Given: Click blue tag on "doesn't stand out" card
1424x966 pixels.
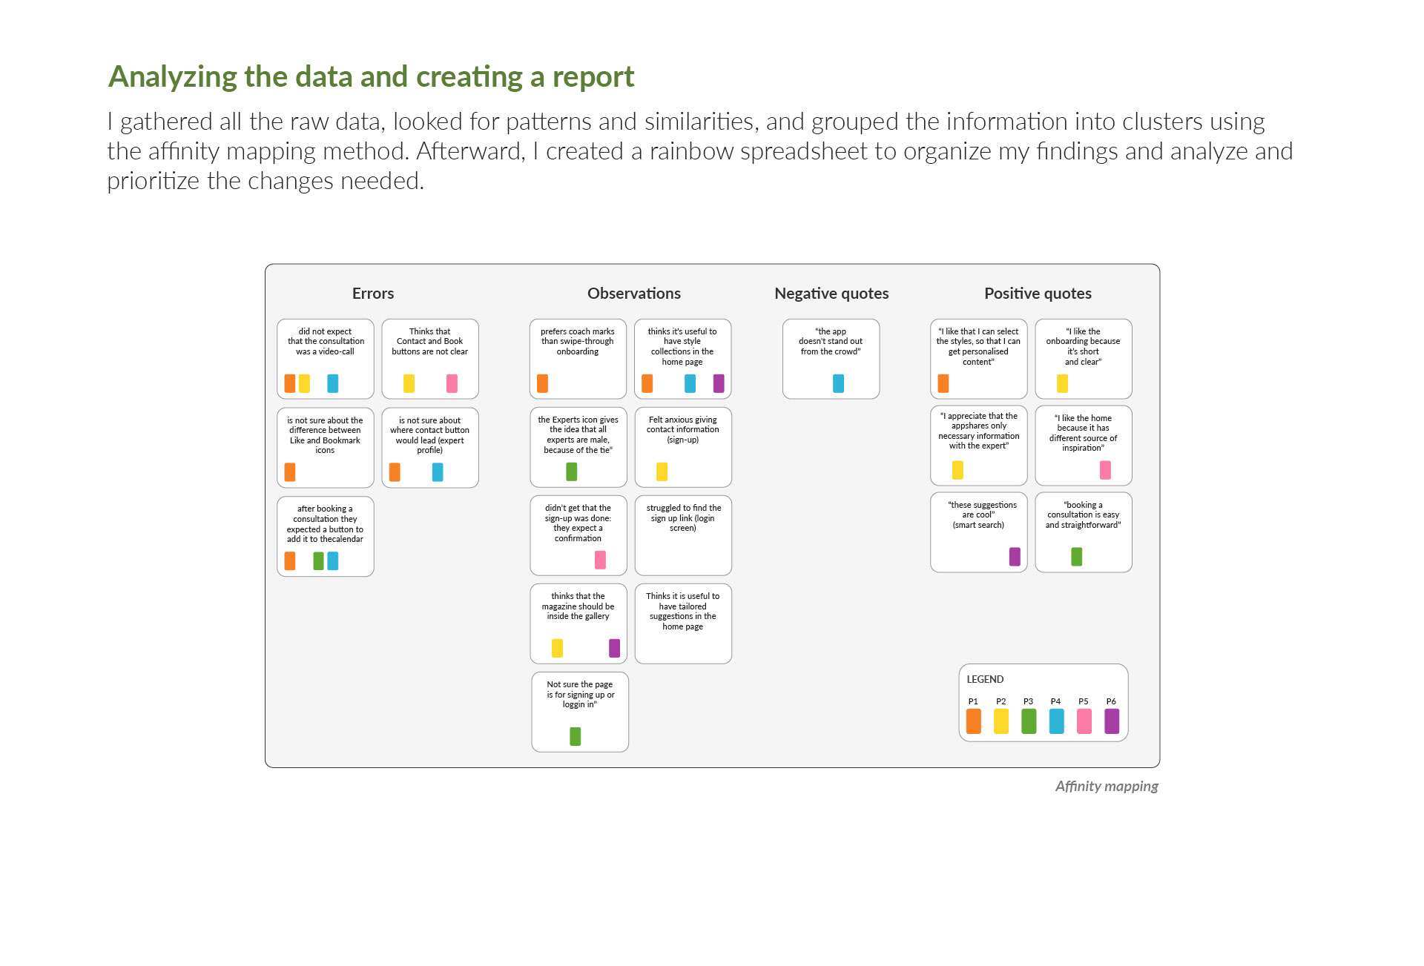Looking at the screenshot, I should (838, 383).
